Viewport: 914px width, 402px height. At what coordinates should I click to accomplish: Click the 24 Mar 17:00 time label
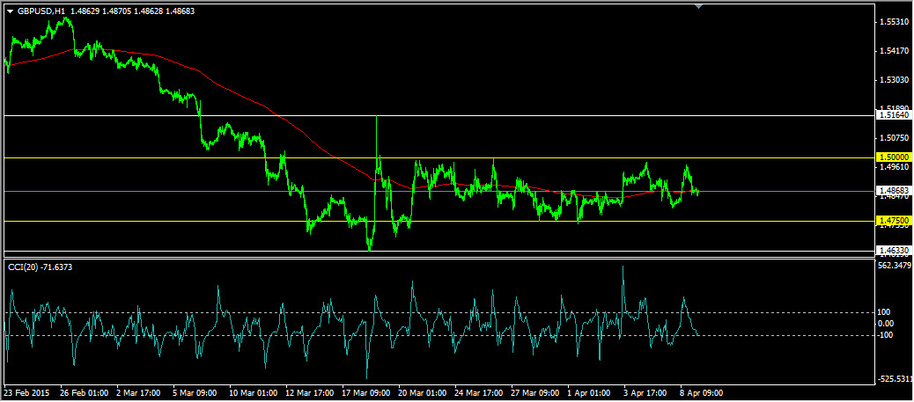(478, 392)
